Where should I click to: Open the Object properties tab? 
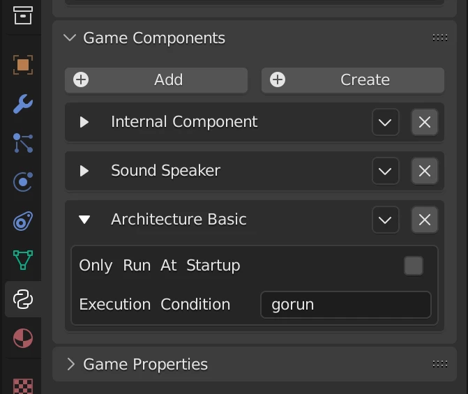tap(23, 65)
